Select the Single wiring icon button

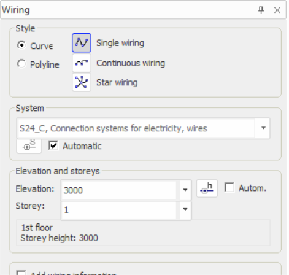click(82, 43)
